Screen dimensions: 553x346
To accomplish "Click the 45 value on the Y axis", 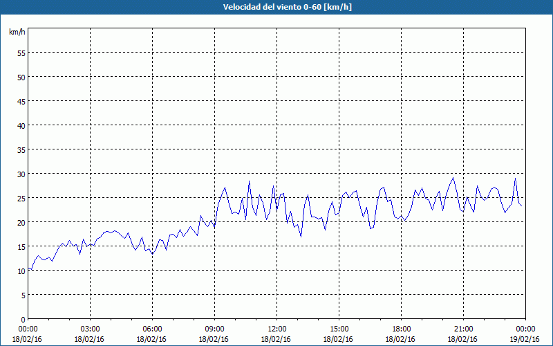I will point(21,101).
